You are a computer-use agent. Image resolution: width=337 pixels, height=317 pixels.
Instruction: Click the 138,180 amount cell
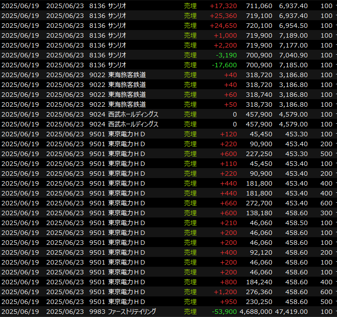point(259,213)
